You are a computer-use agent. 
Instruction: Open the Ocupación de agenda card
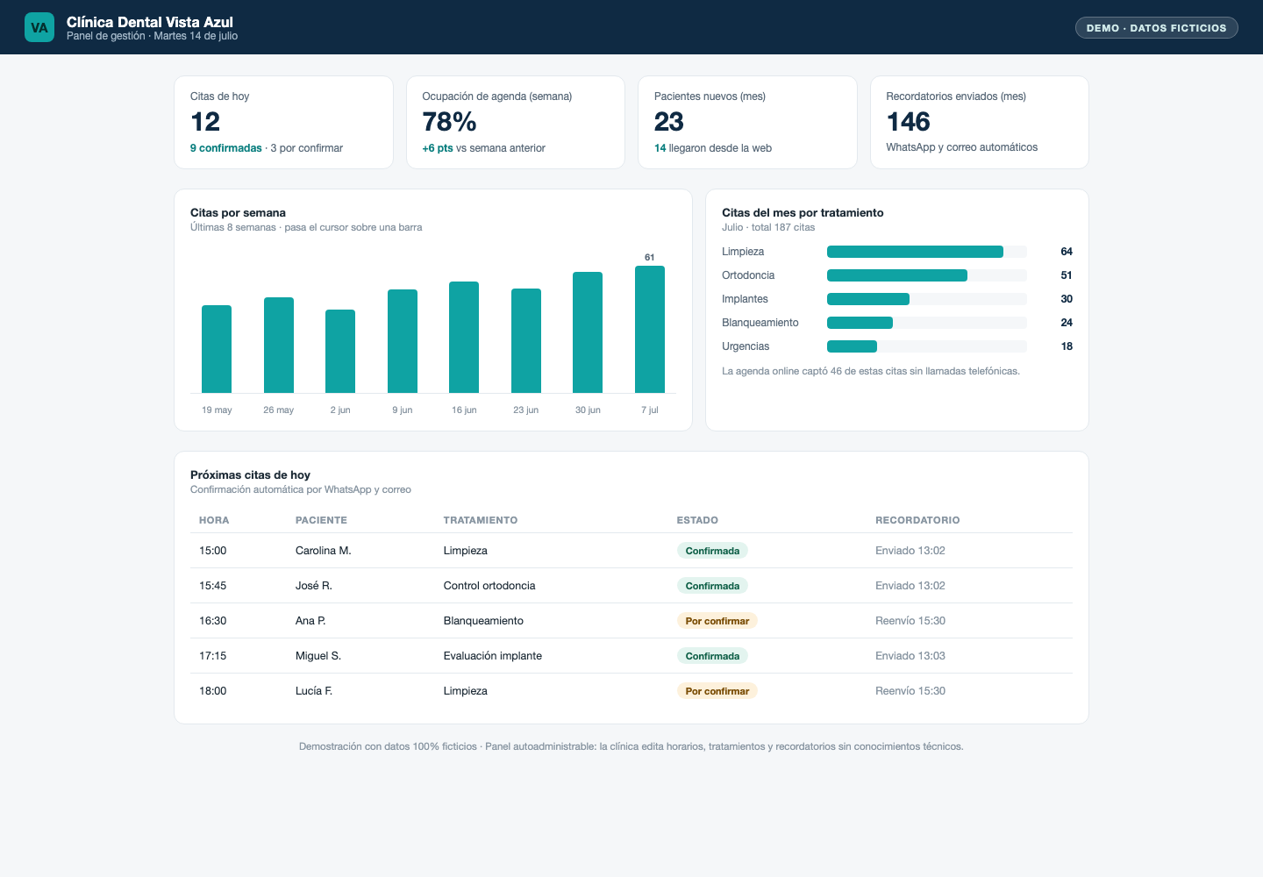click(x=516, y=122)
